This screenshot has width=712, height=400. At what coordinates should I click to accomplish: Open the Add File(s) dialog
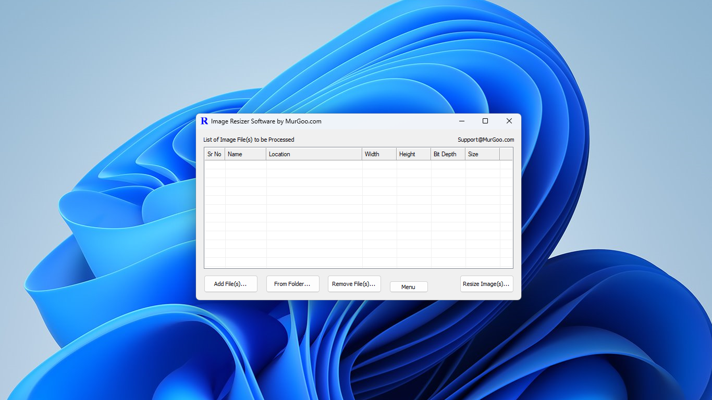(x=230, y=284)
